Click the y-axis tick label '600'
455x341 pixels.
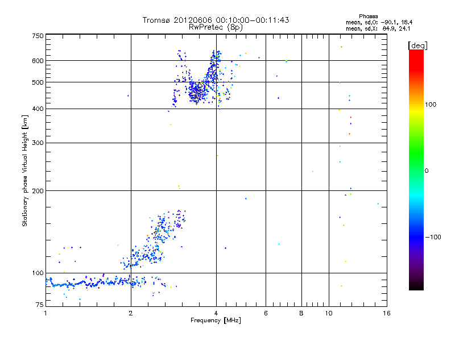38,61
